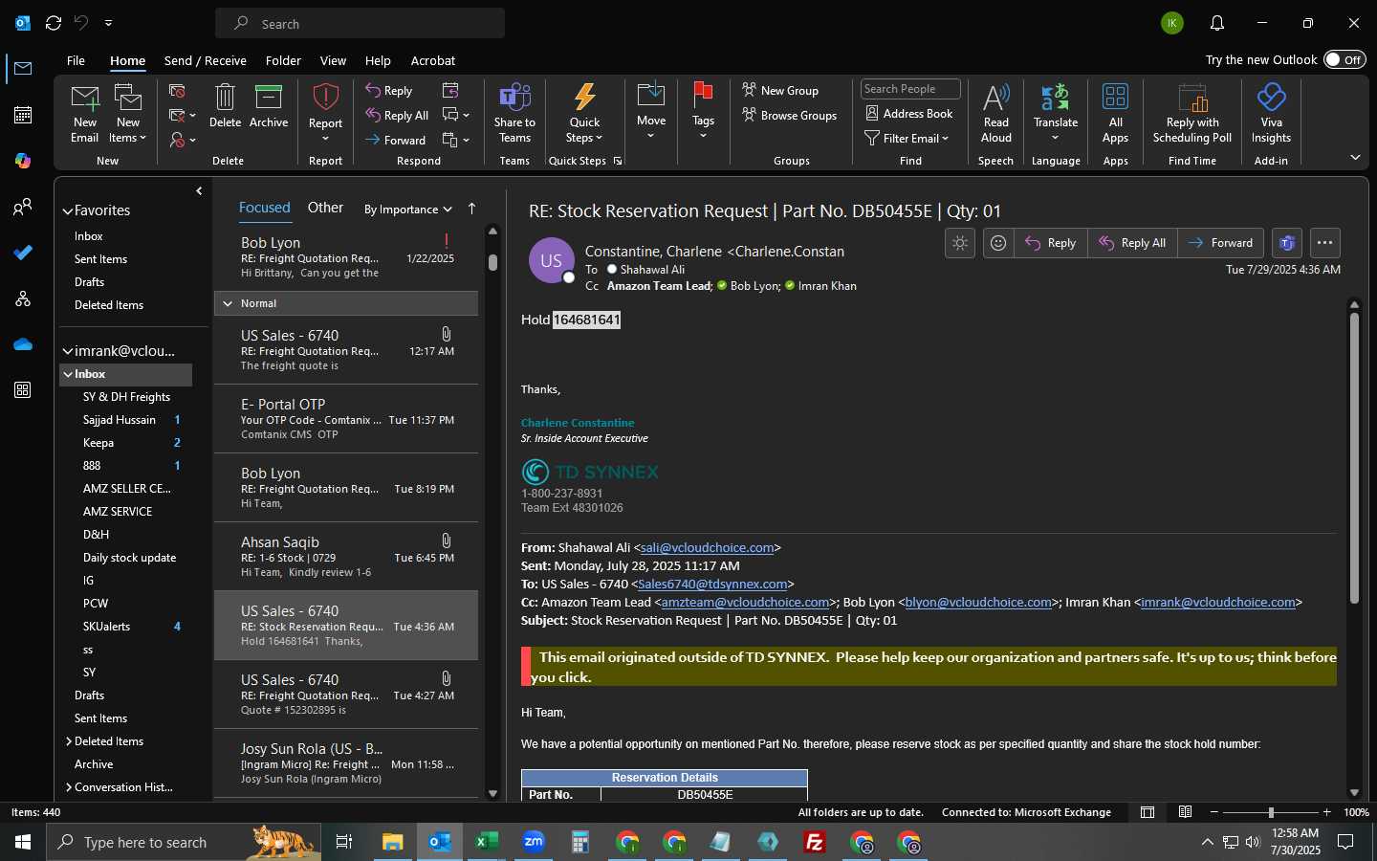
Task: Click the Teams icon in reading pane header
Action: coord(1287,243)
